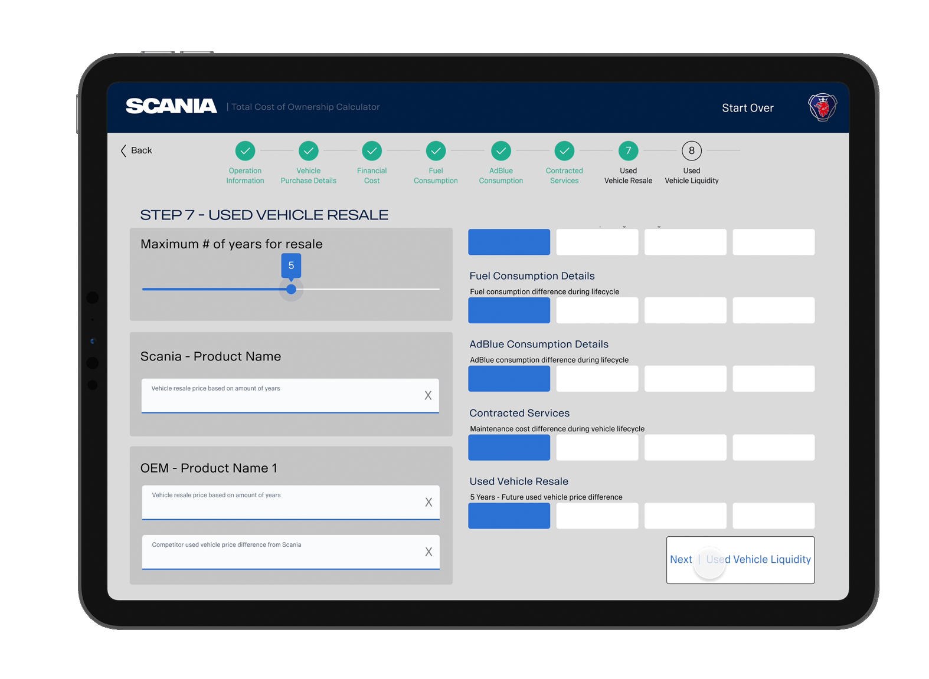Select blue box under Maintenance cost difference
The height and width of the screenshot is (679, 929).
[509, 448]
